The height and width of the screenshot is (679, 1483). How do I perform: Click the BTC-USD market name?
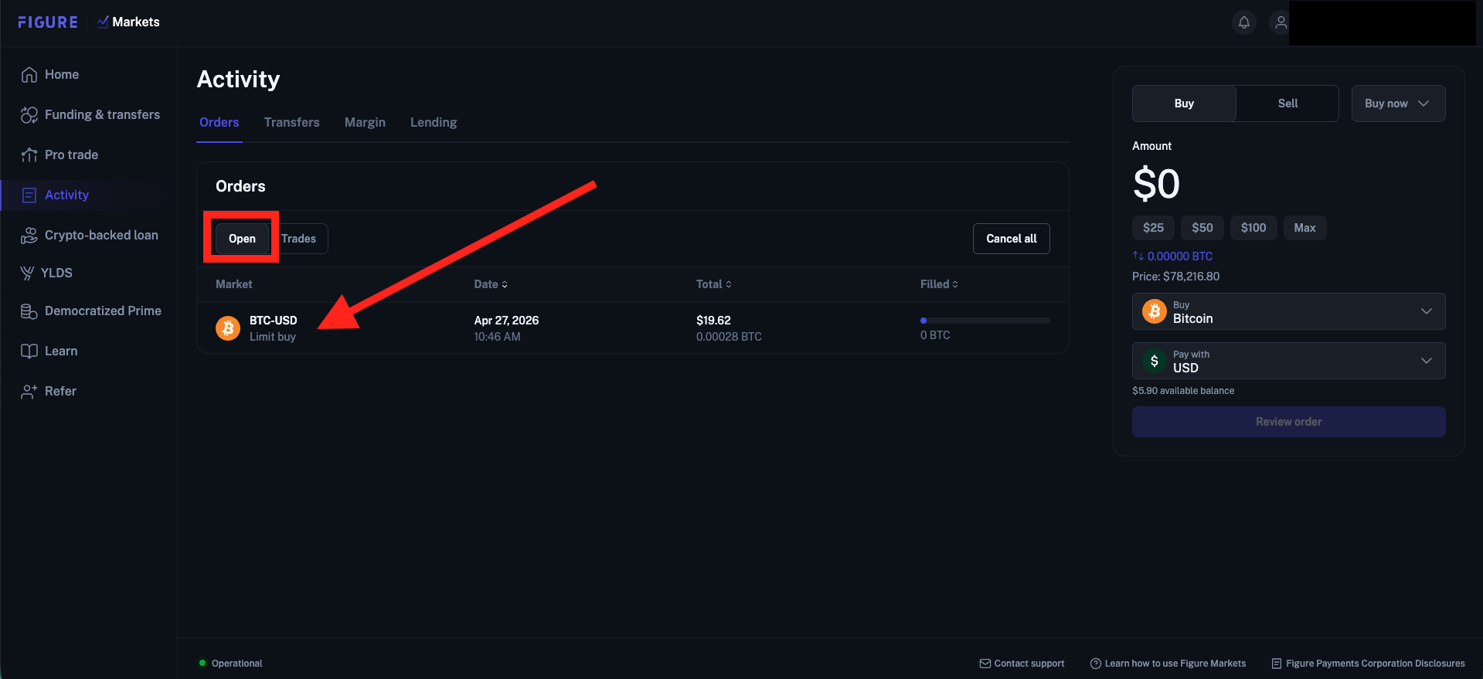(x=273, y=321)
